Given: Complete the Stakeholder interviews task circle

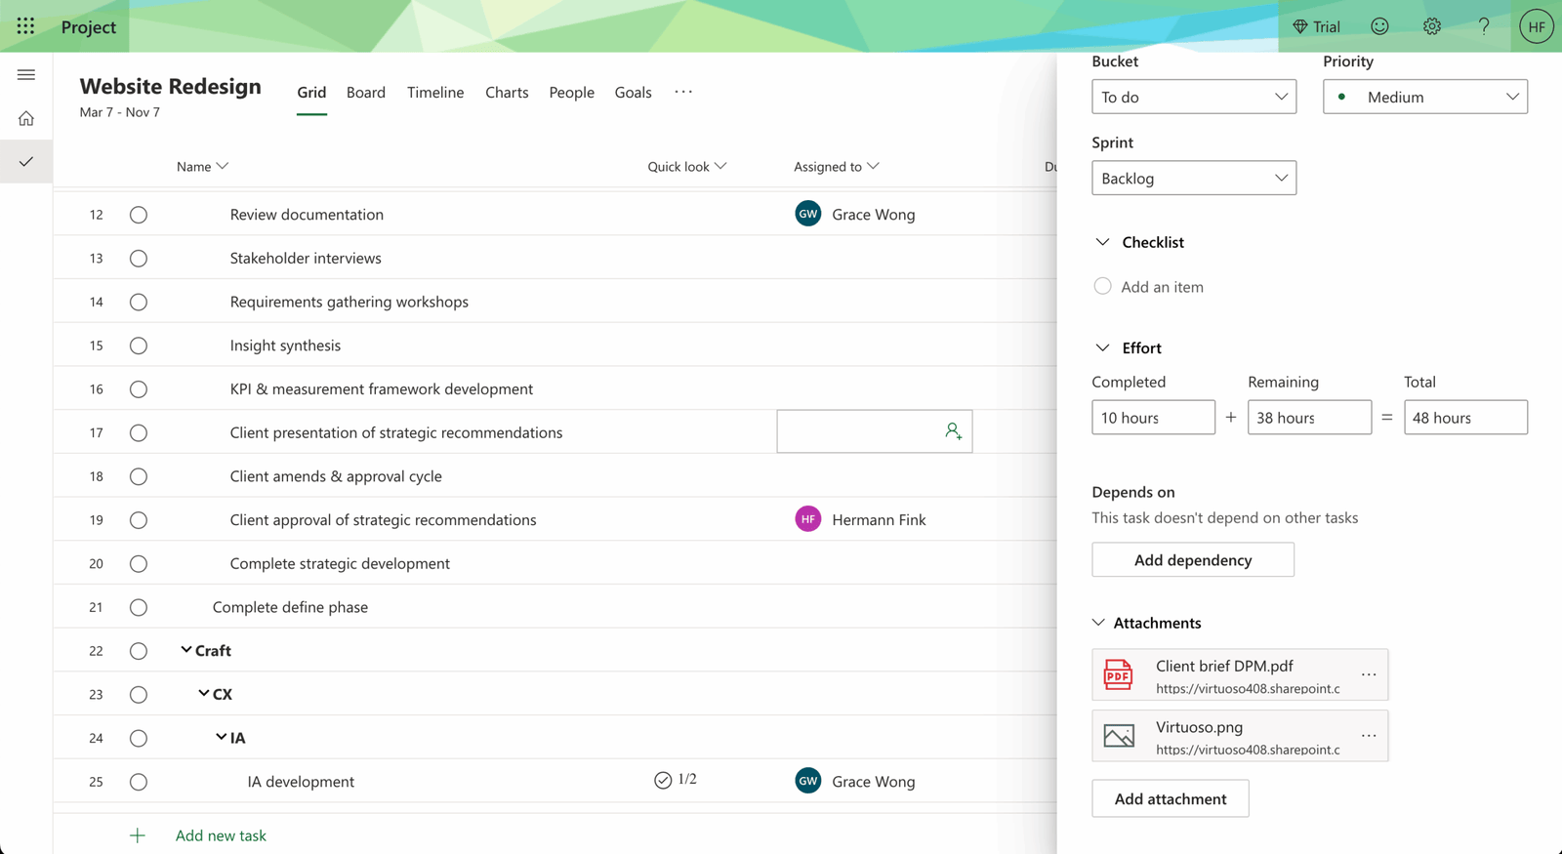Looking at the screenshot, I should (139, 259).
